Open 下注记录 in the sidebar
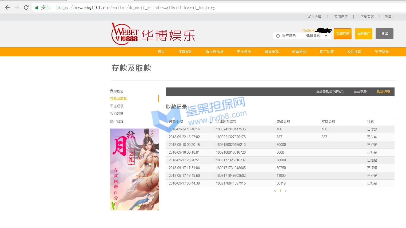 (x=117, y=106)
